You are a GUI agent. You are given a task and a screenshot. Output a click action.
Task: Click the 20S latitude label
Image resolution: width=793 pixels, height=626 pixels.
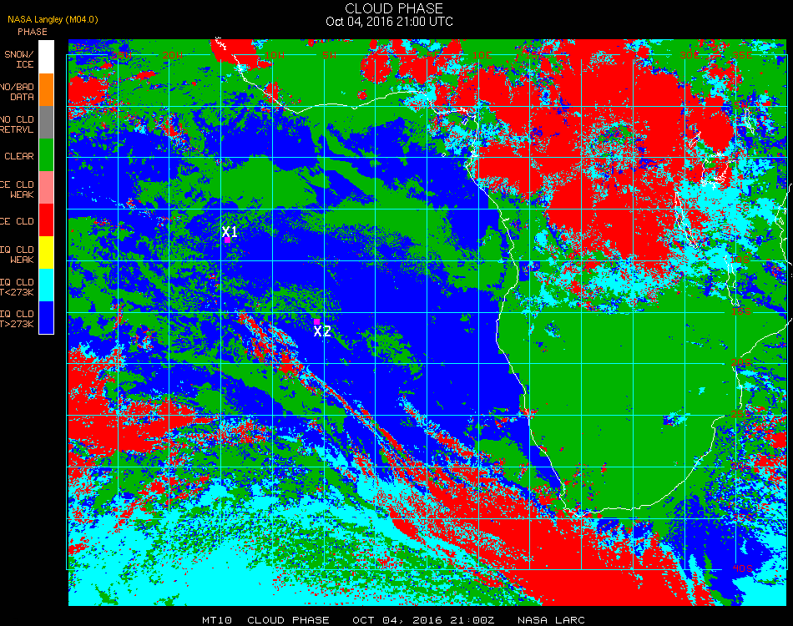pyautogui.click(x=741, y=363)
